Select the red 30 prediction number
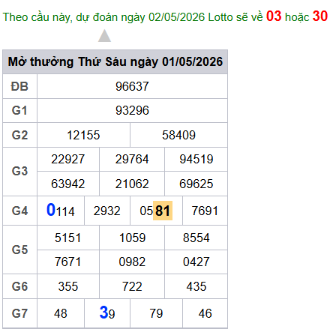Viewport: 330px width, 332px height. pyautogui.click(x=320, y=16)
